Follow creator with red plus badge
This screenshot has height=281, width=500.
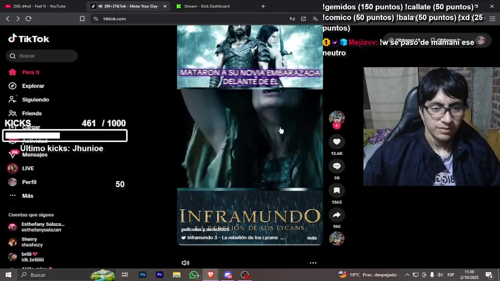[x=337, y=126]
